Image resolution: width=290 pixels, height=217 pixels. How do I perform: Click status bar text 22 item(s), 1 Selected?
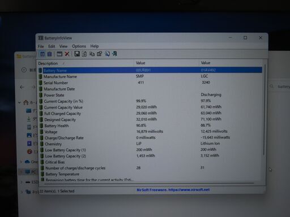tap(57, 191)
